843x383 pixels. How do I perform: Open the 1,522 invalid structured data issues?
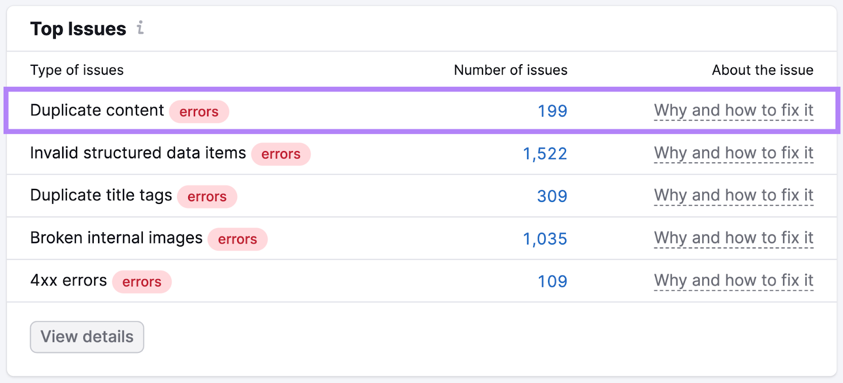click(x=545, y=154)
